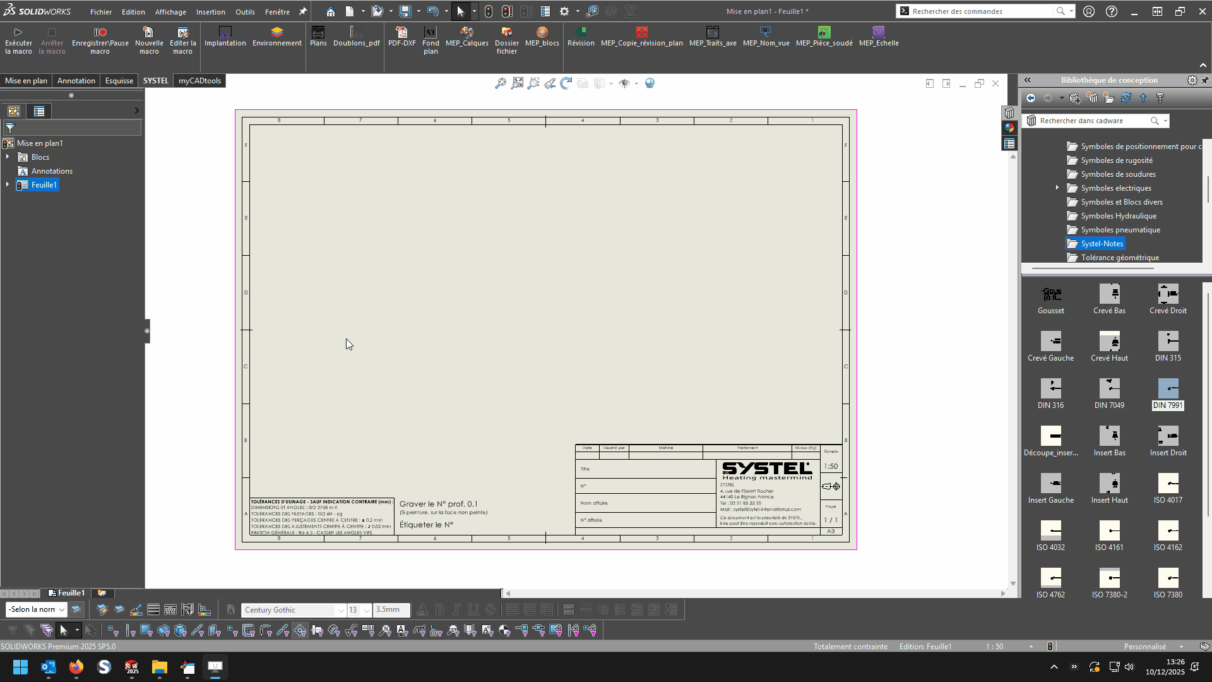Open the Century Gothic font dropdown

(341, 610)
